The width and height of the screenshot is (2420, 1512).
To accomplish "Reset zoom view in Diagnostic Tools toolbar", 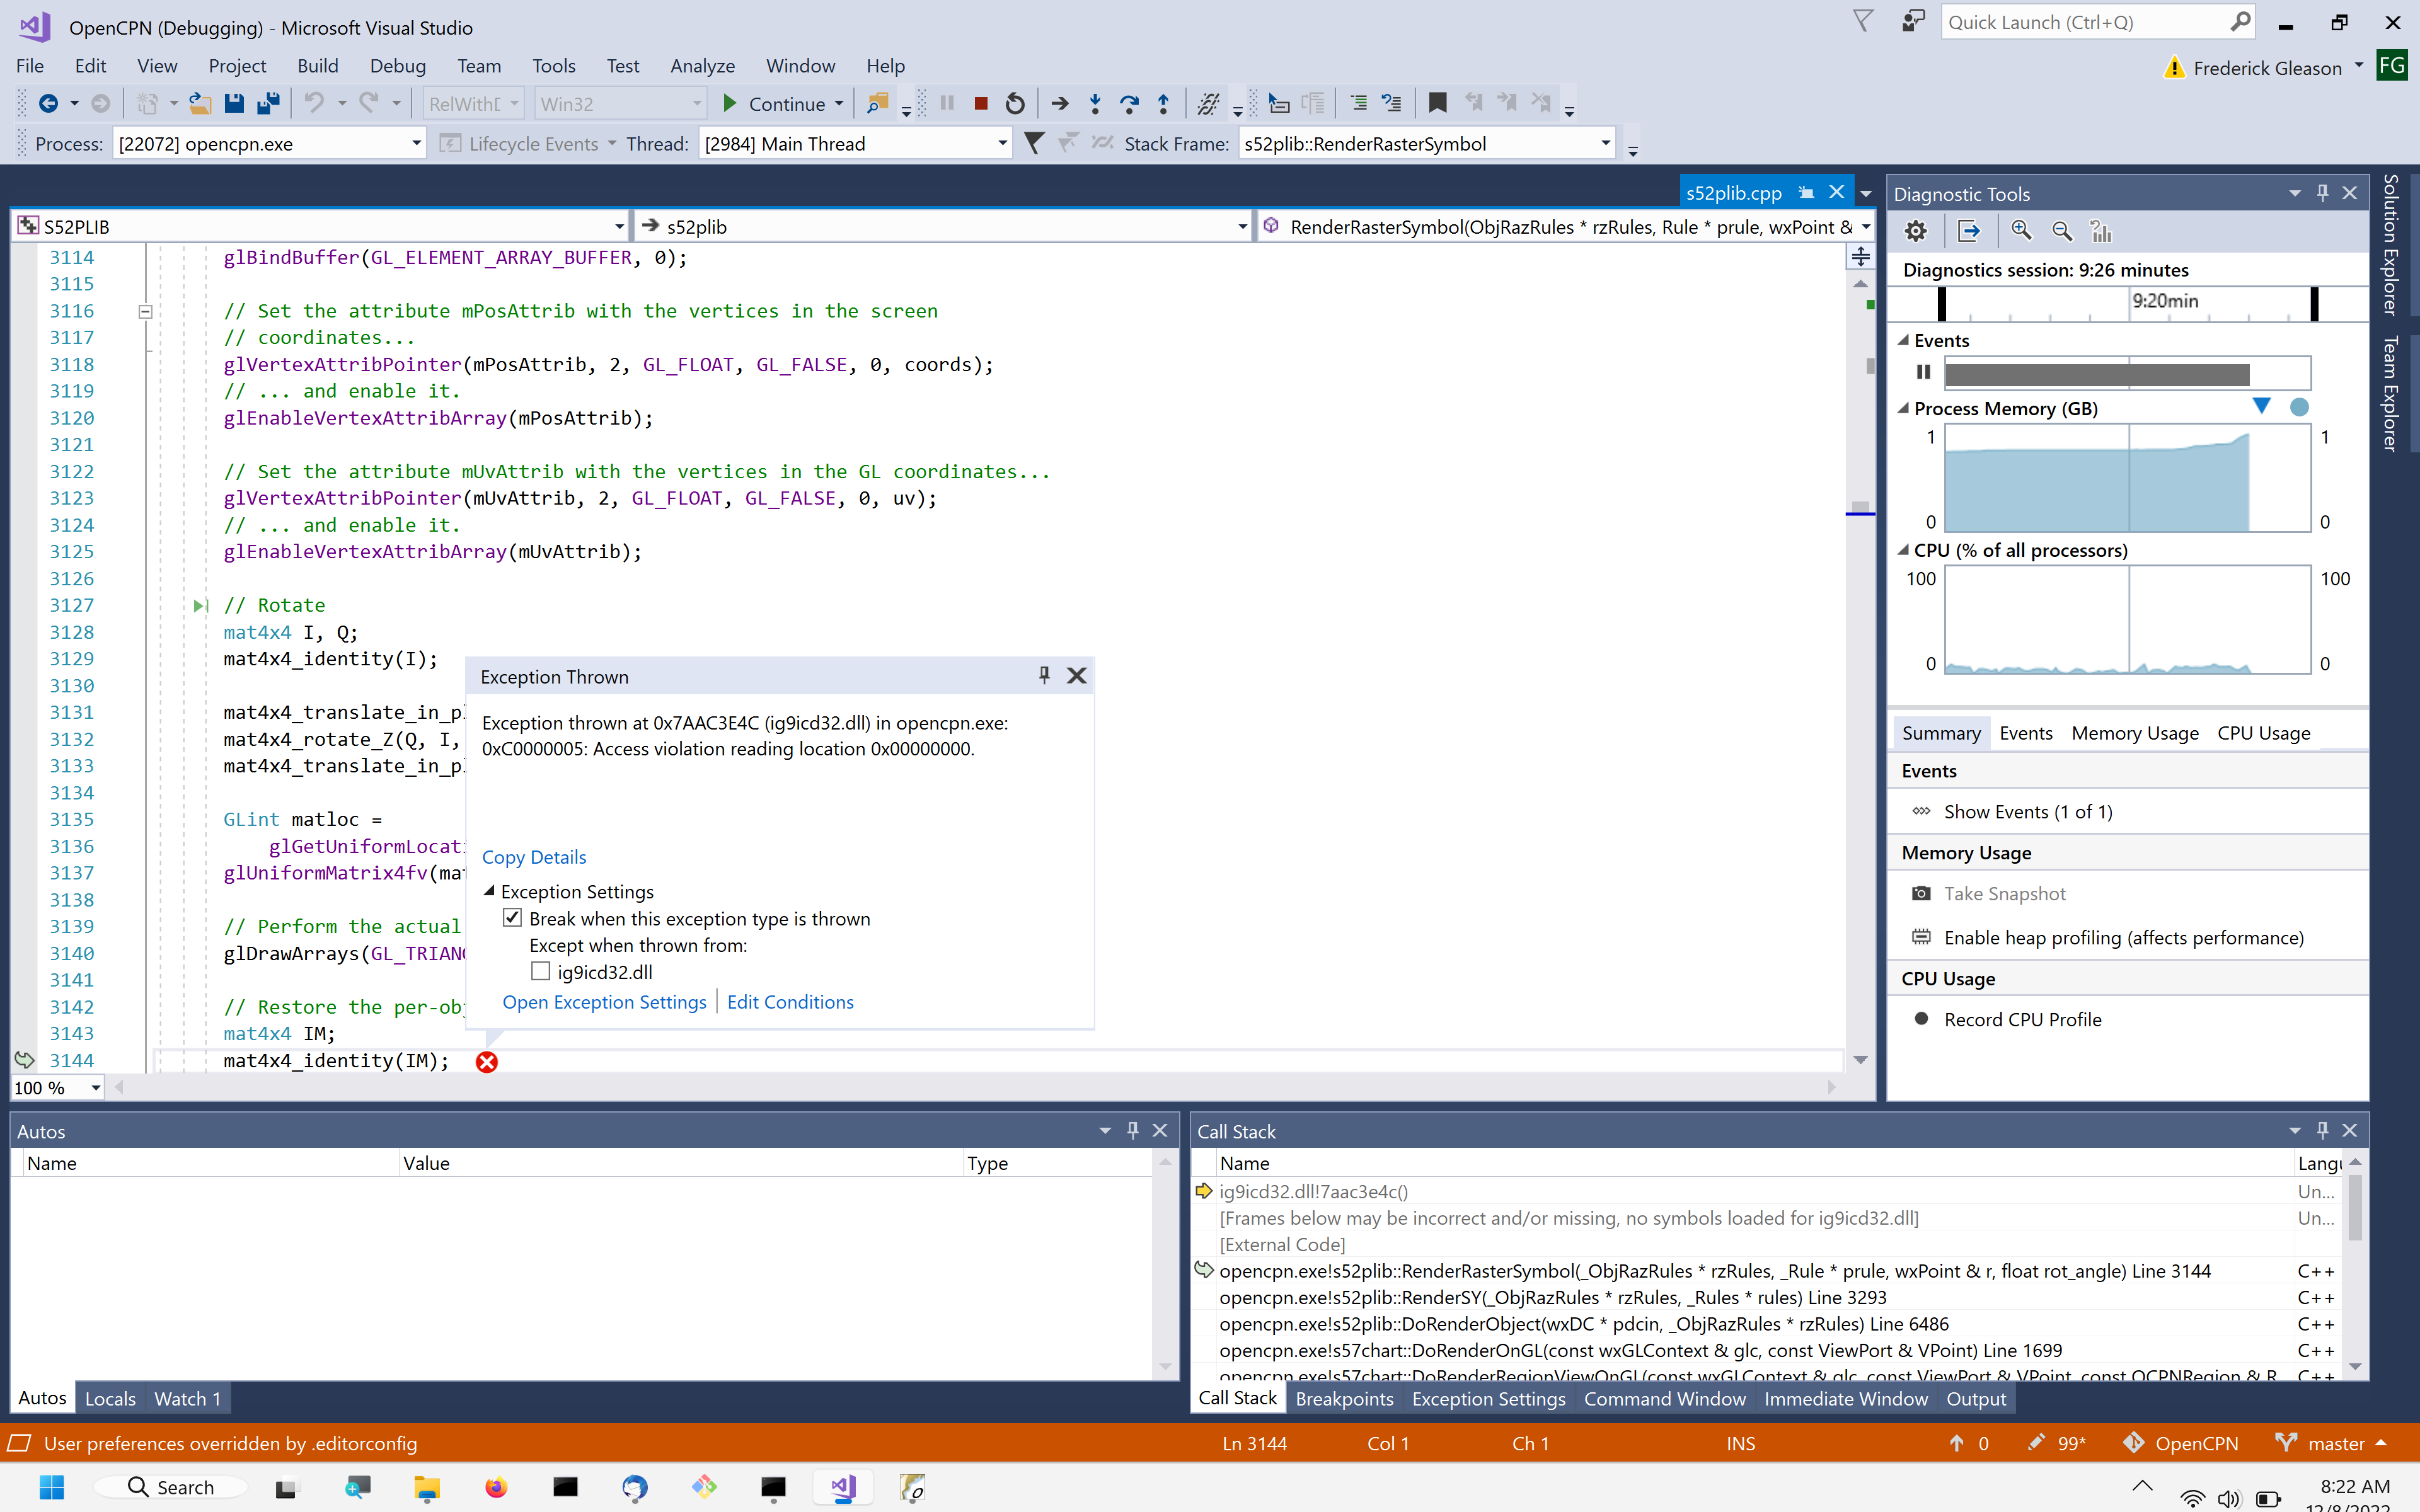I will point(2102,231).
